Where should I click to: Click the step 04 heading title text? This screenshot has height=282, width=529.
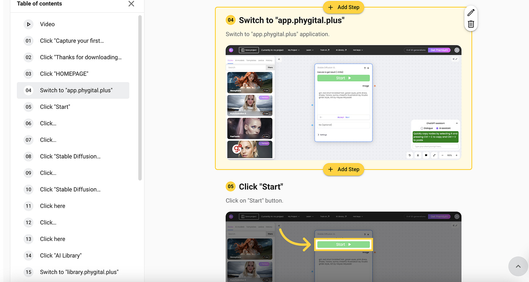(x=292, y=20)
